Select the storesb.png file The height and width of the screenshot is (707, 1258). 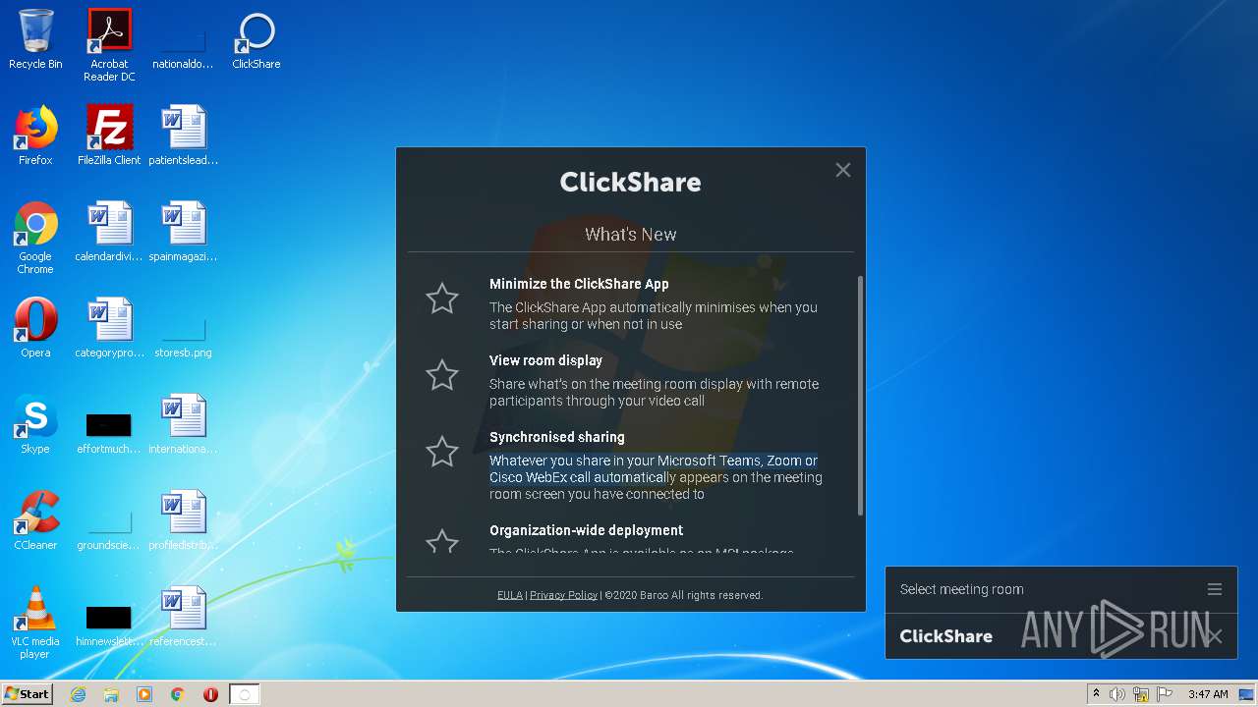tap(183, 337)
